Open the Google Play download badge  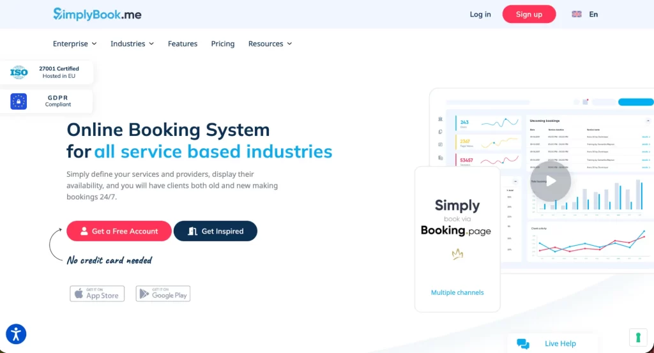[x=163, y=294]
